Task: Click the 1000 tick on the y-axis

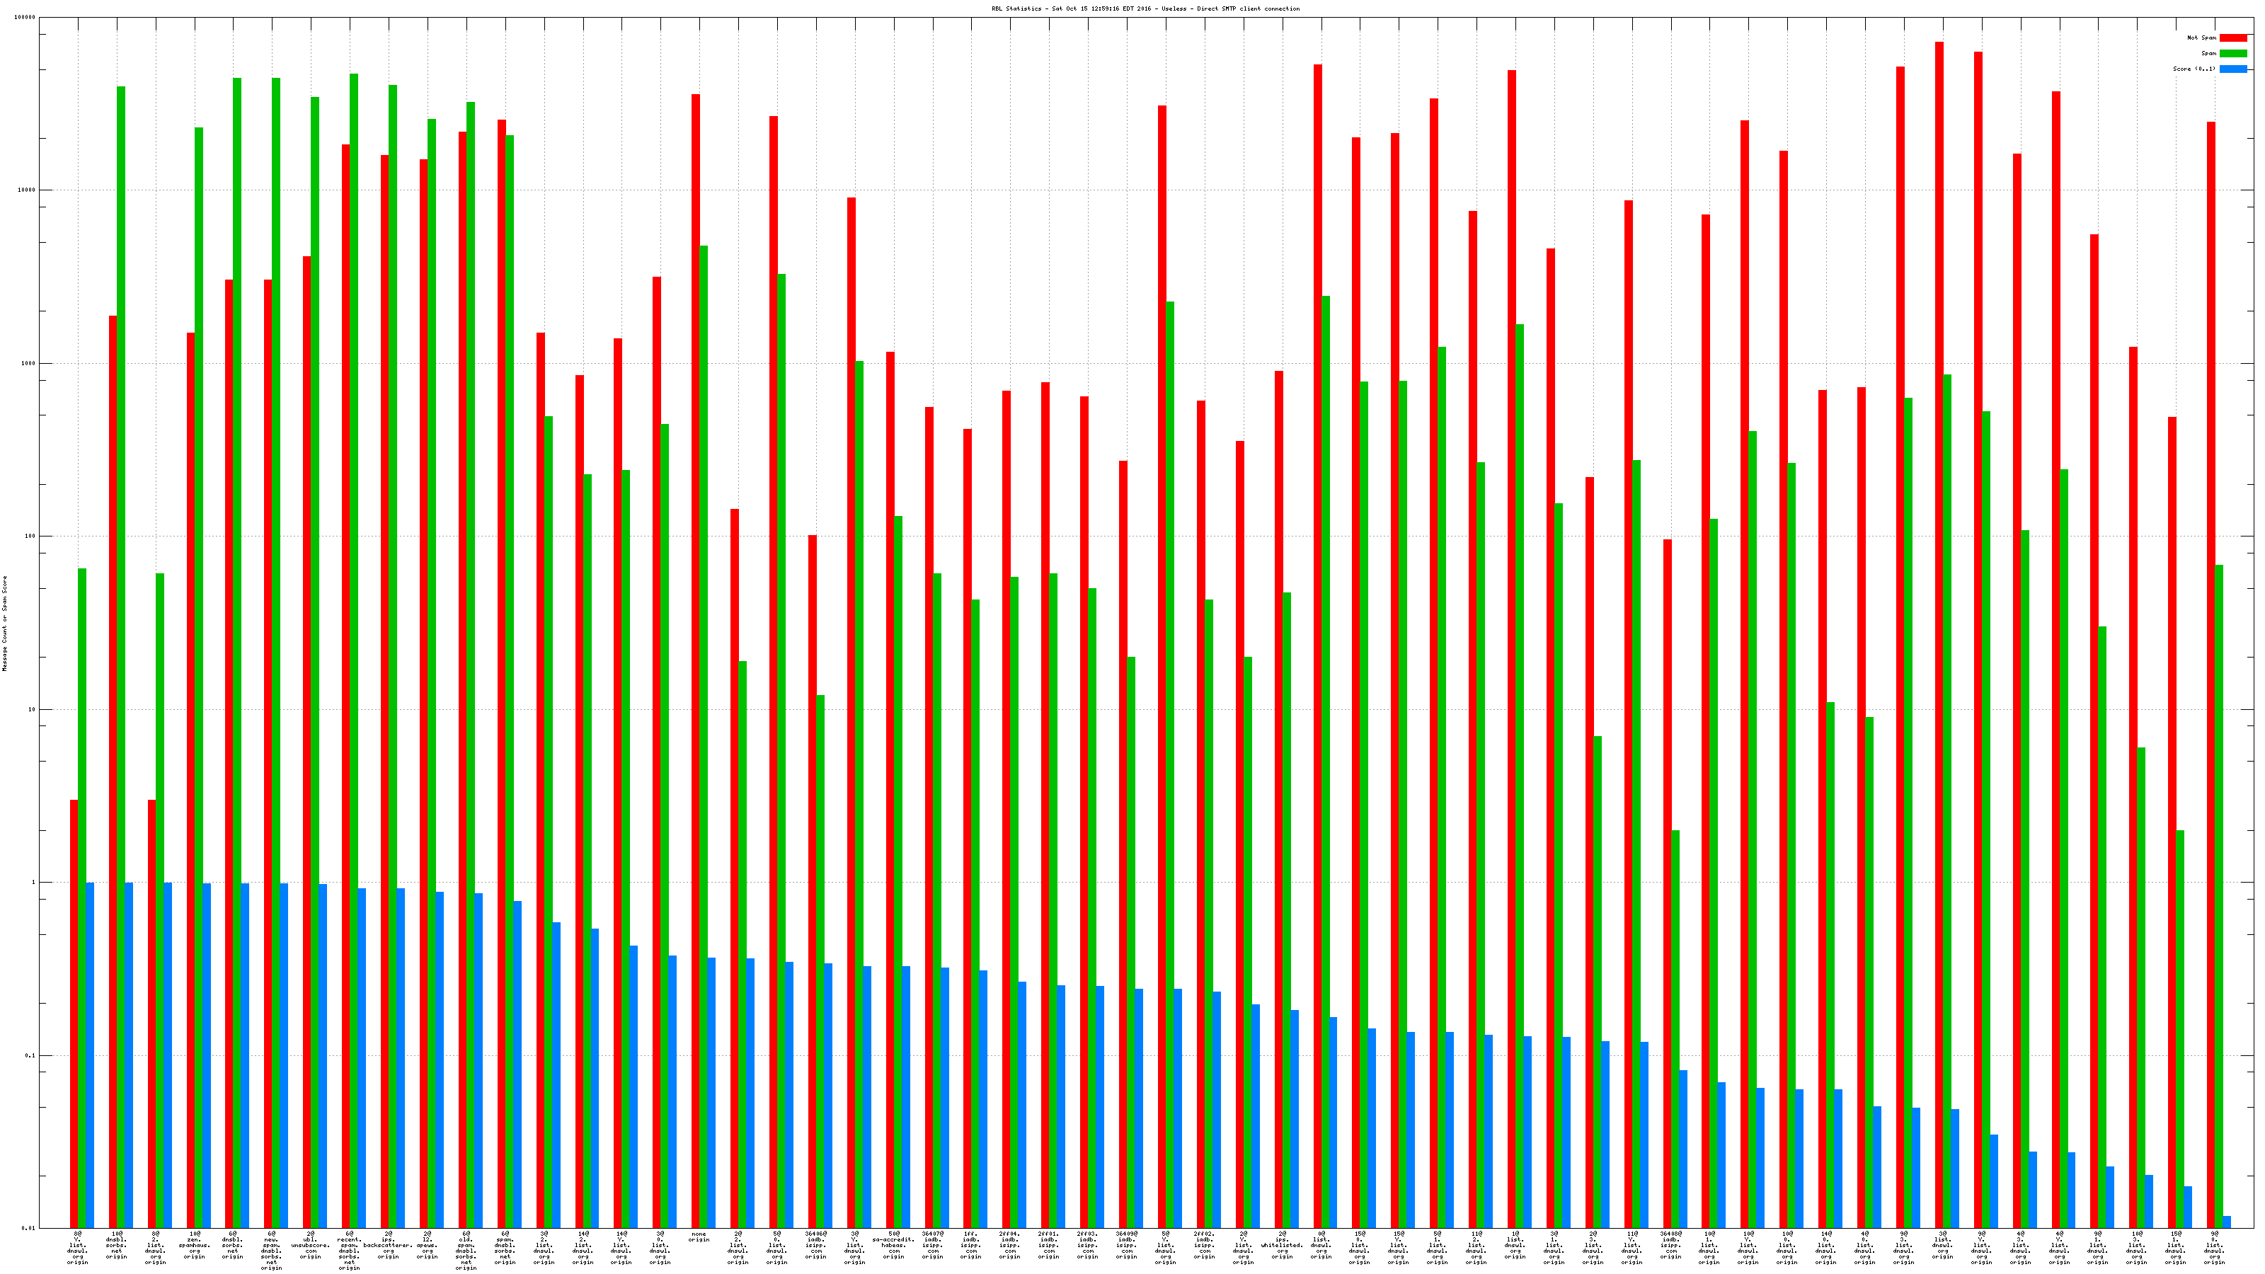Action: click(29, 363)
